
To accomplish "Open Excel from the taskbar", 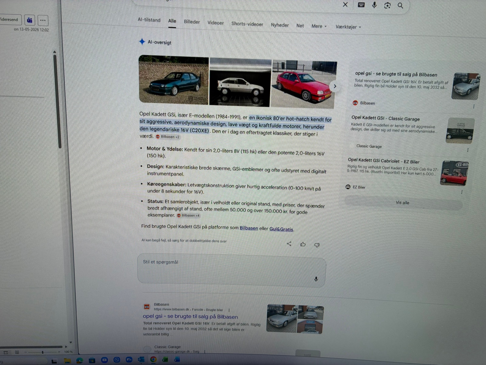I will 165,359.
